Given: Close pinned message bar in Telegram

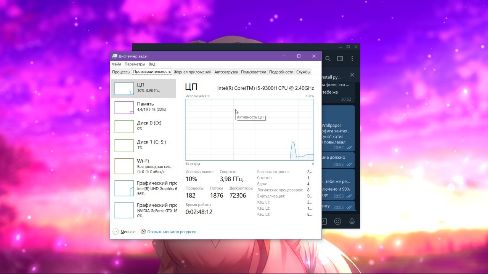Looking at the screenshot, I should point(352,75).
